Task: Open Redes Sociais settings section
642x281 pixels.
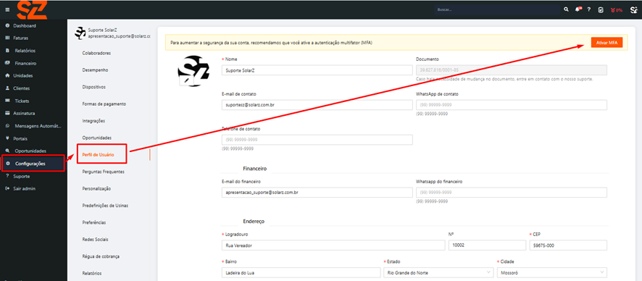Action: (x=96, y=239)
